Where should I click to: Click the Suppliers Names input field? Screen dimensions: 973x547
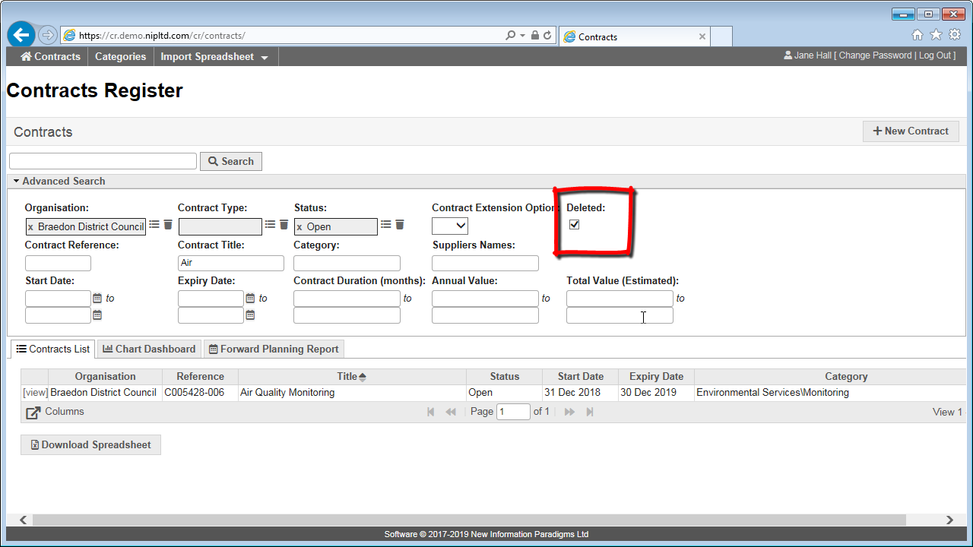485,264
